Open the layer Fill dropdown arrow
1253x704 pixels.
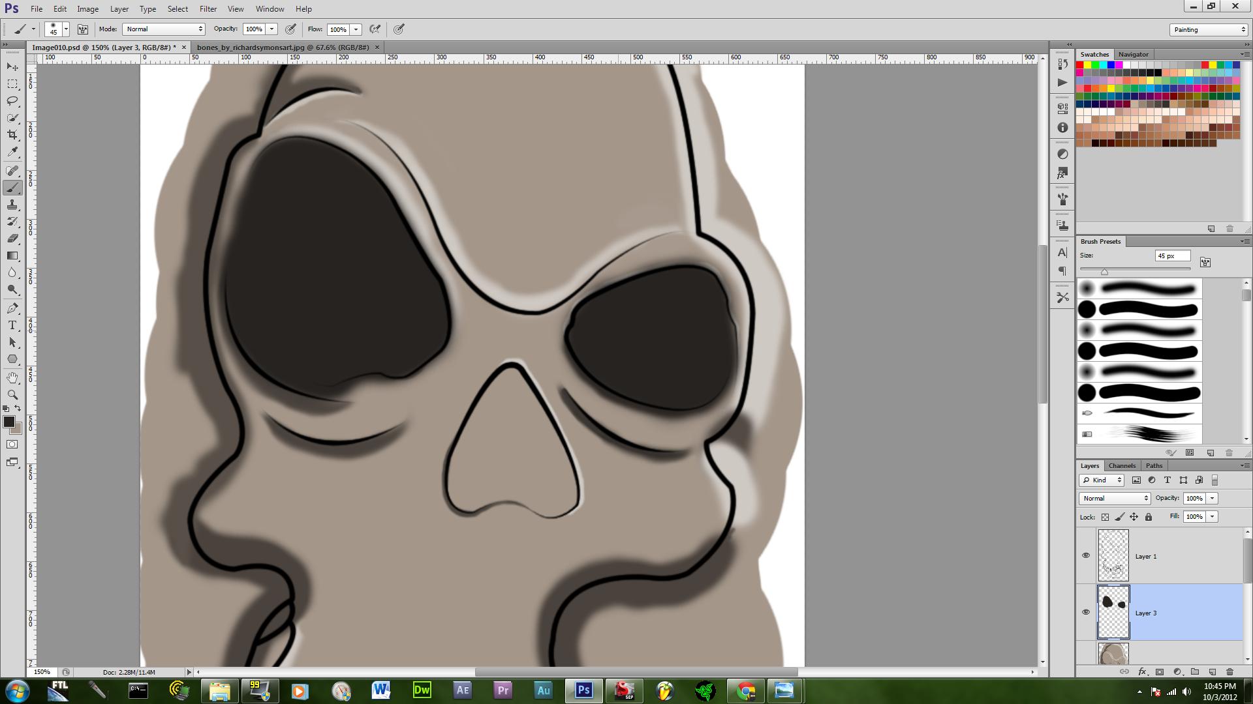pyautogui.click(x=1212, y=517)
